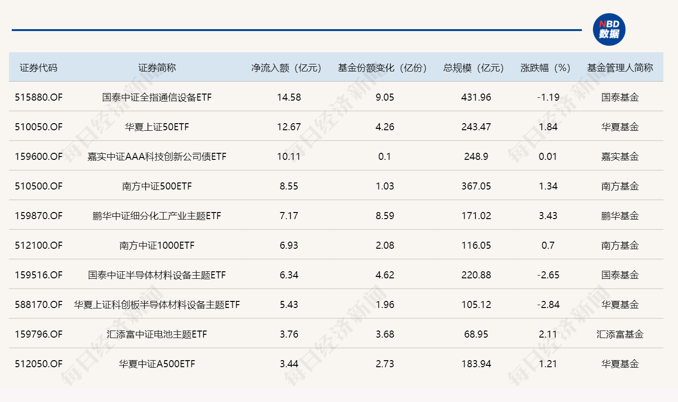Image resolution: width=678 pixels, height=402 pixels.
Task: Select 国泰中证全指通信设备ETF name
Action: (x=157, y=97)
